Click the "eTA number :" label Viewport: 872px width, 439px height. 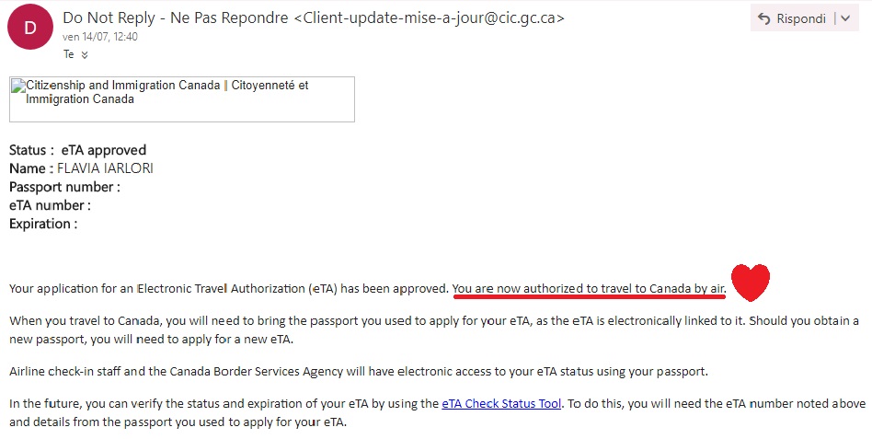click(x=50, y=205)
